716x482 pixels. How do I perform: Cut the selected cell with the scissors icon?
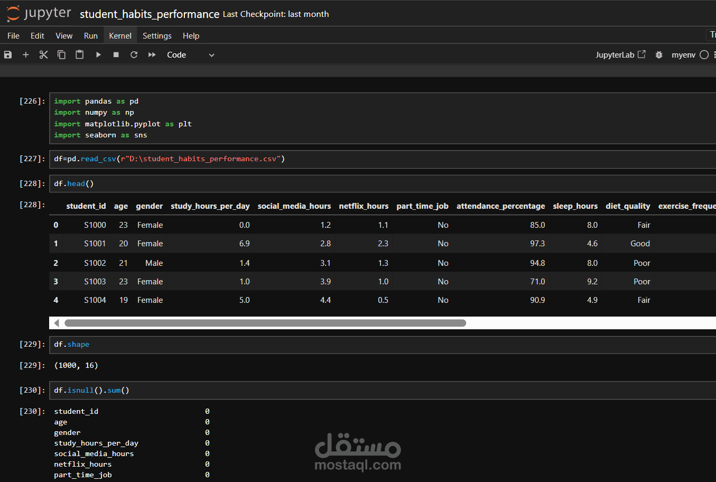pos(44,55)
